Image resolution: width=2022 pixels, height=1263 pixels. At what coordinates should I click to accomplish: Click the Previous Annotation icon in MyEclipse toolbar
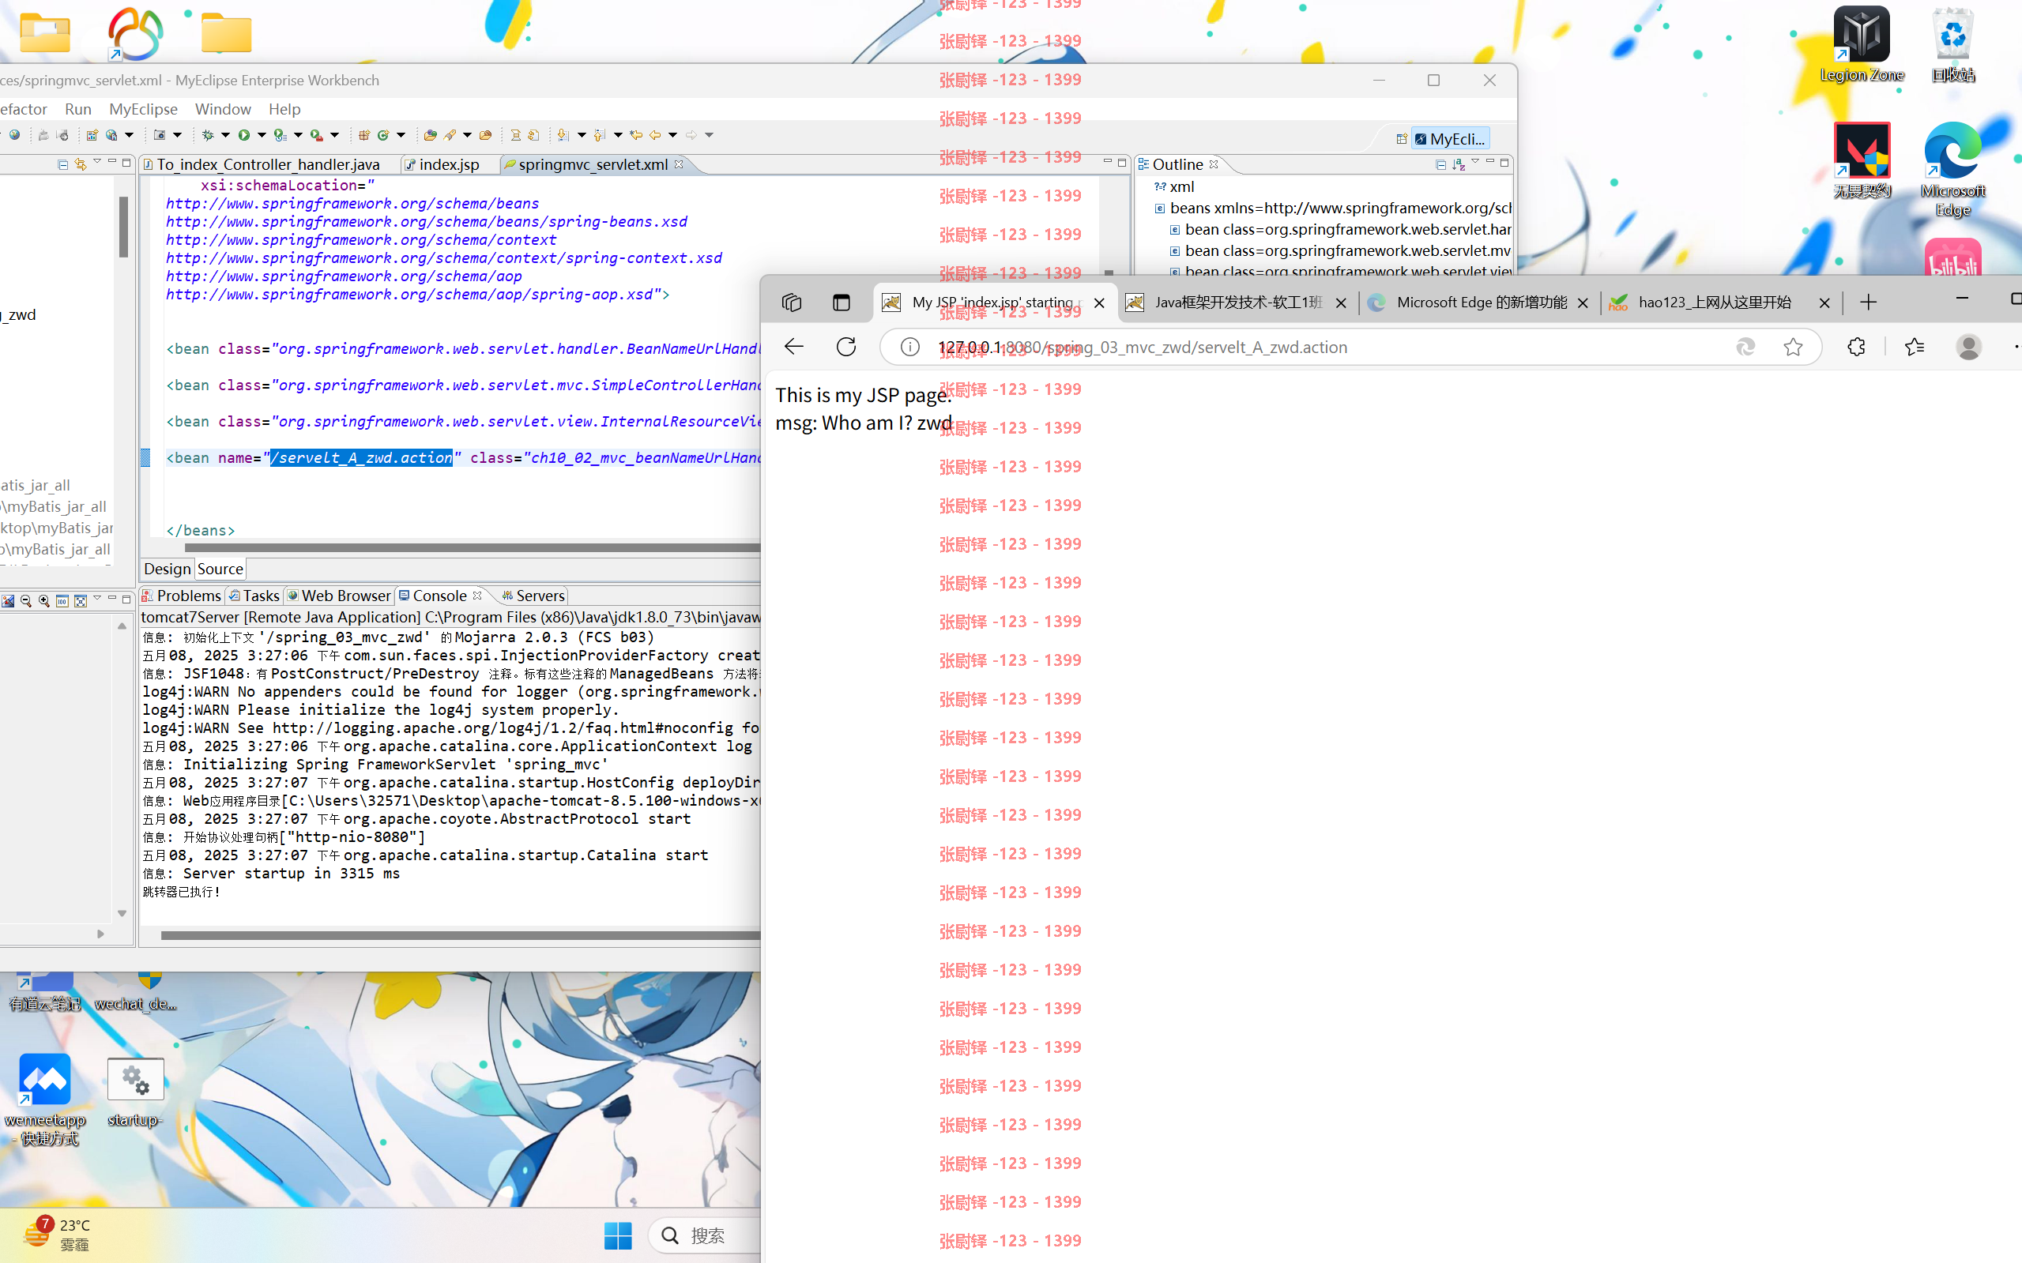(x=600, y=134)
